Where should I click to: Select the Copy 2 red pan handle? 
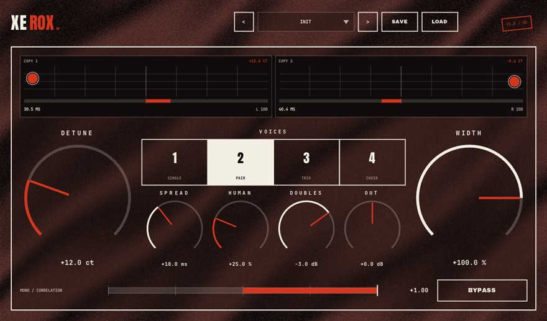[x=514, y=81]
